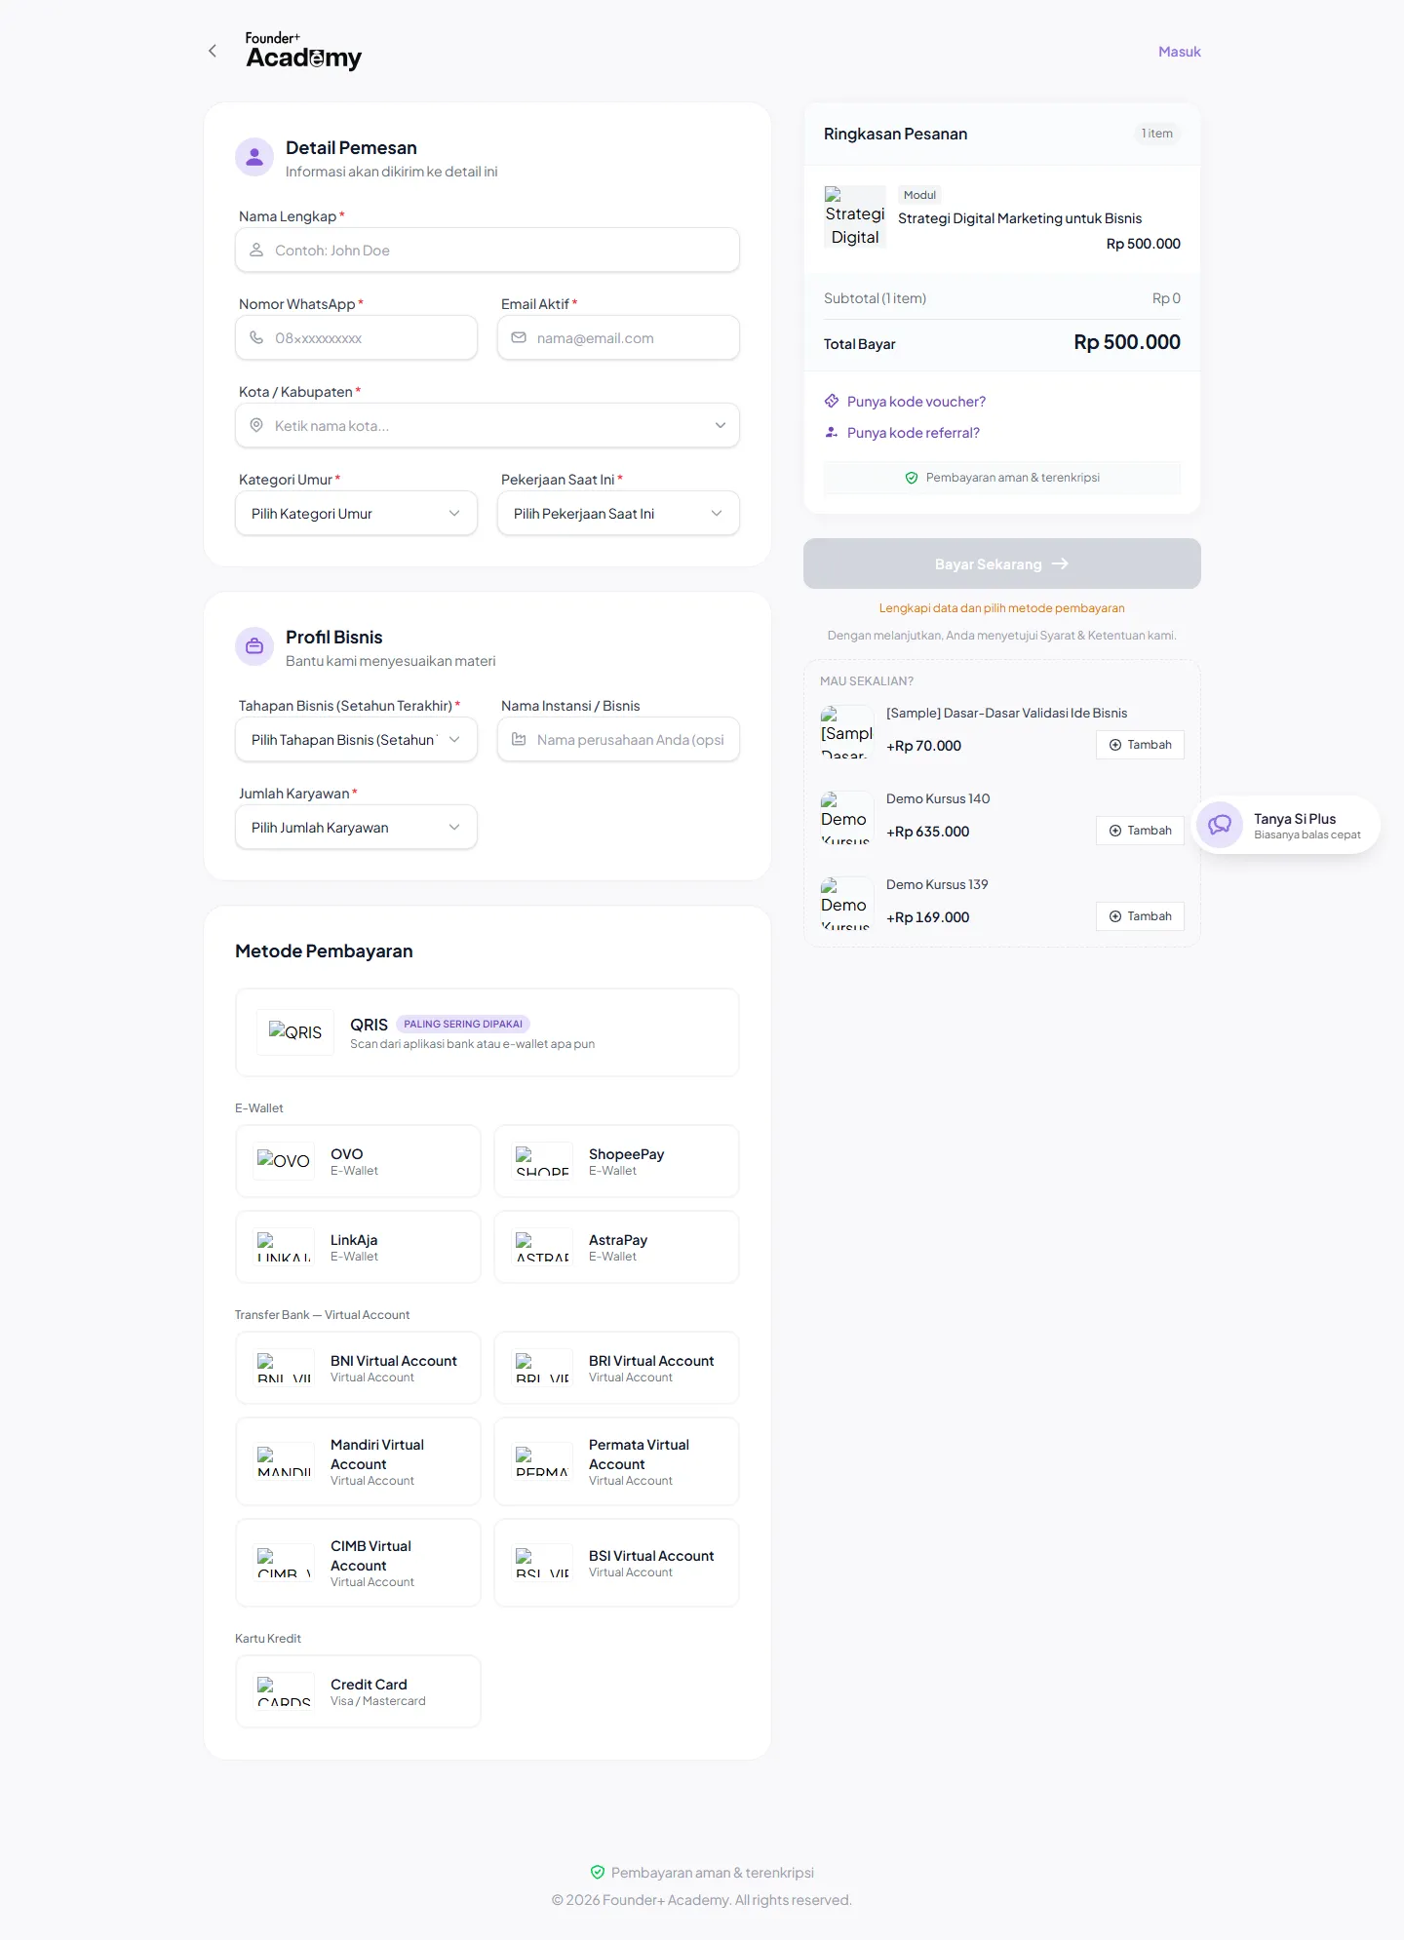Open the Jumlah Karyawan dropdown
Viewport: 1404px width, 1940px height.
coord(356,828)
